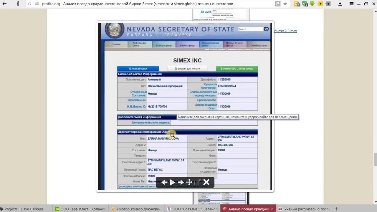Click Версия для печати button
Screen dimensions: 377x212
point(187,69)
